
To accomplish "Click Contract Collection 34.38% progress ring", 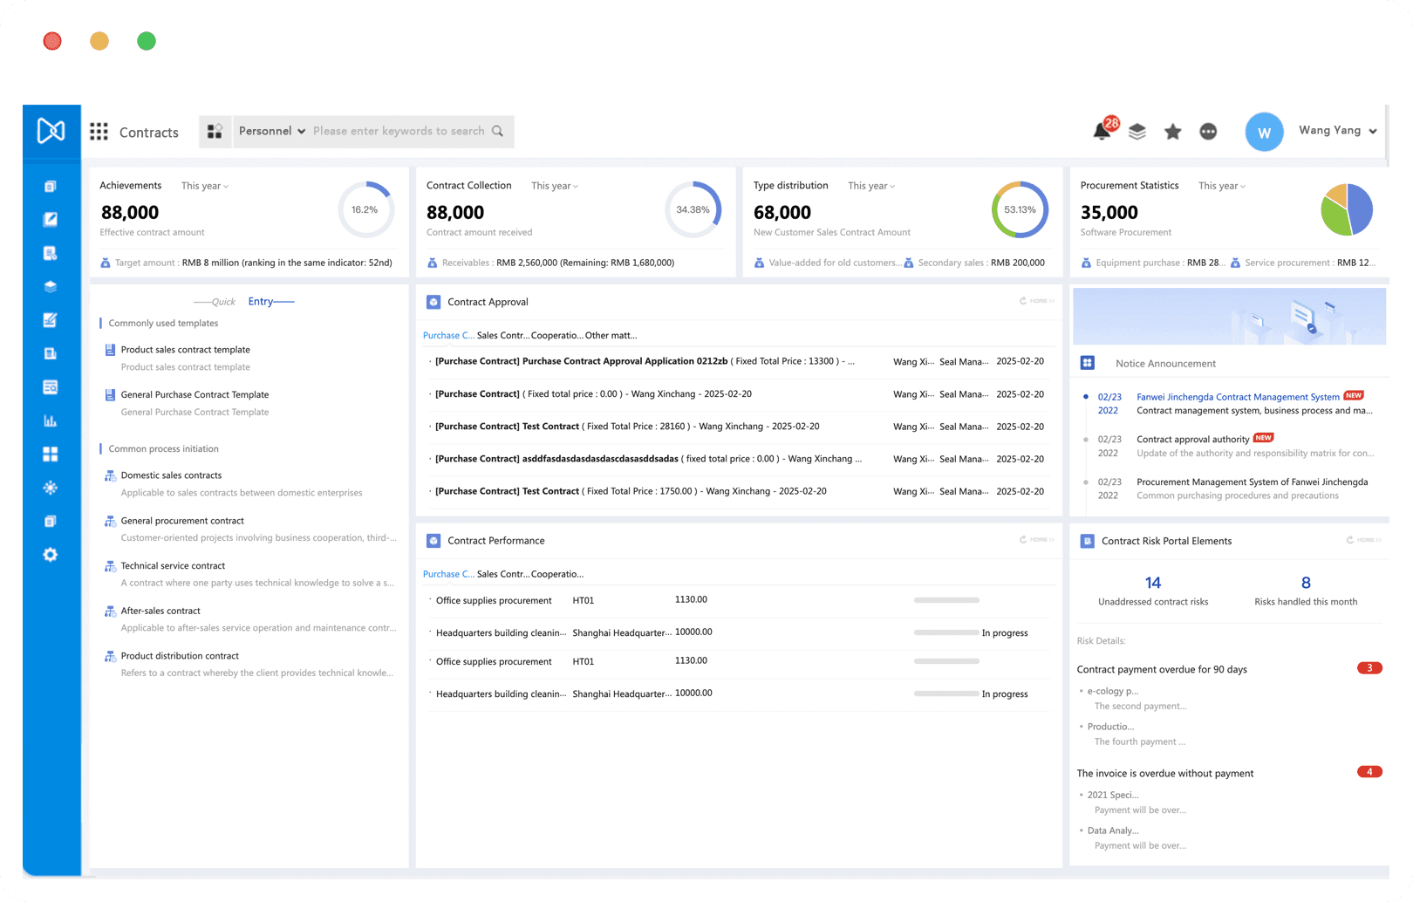I will point(693,209).
